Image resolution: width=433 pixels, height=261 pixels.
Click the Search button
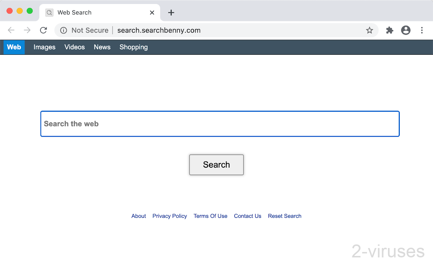click(216, 164)
